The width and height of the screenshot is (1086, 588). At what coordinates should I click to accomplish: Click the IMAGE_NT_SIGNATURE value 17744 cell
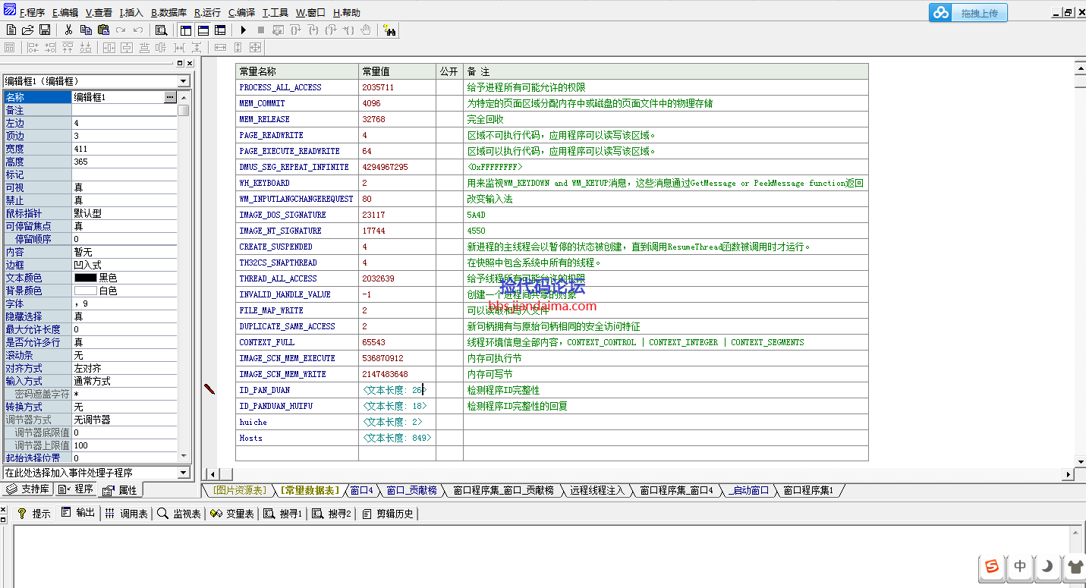click(397, 231)
